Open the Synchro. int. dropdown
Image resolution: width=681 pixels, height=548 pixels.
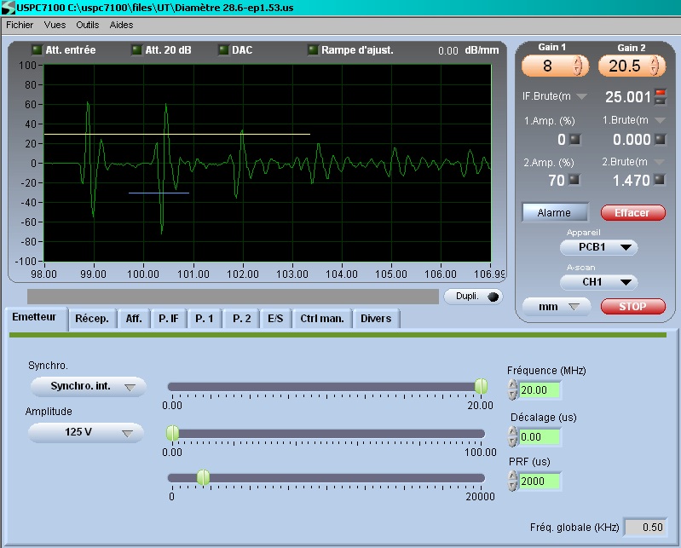coord(88,387)
